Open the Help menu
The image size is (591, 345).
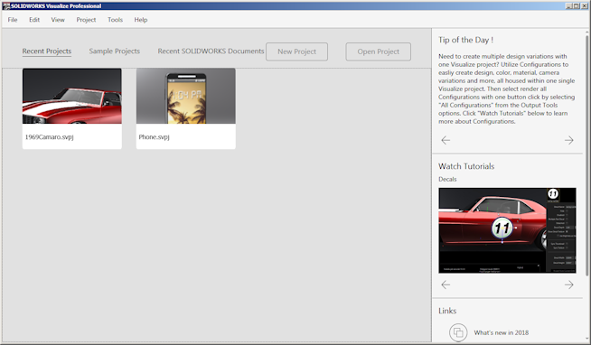coord(141,20)
